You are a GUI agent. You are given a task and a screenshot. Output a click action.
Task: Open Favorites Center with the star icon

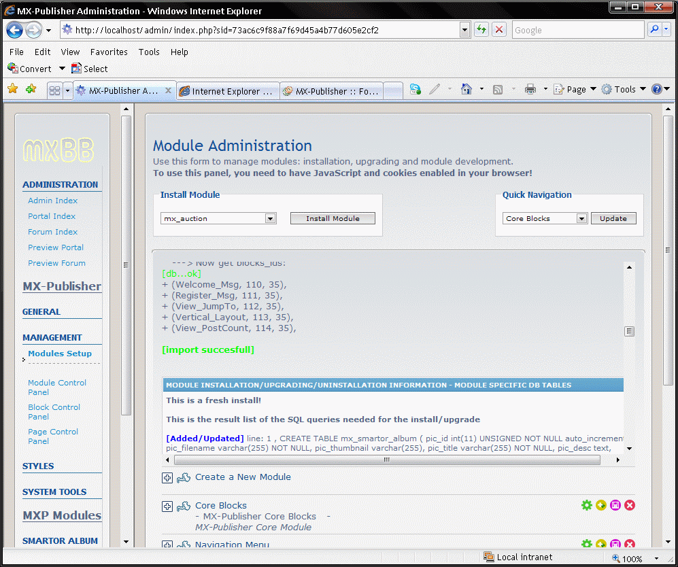click(x=12, y=89)
